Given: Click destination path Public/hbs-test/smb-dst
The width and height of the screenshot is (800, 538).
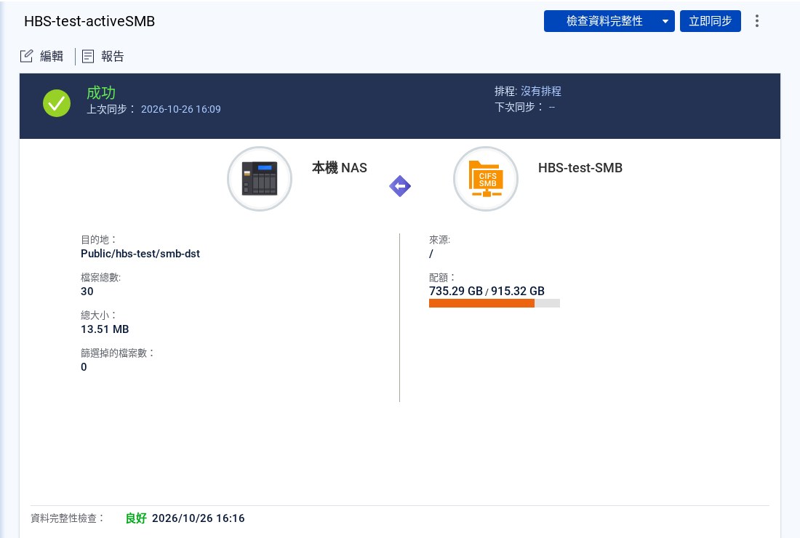Looking at the screenshot, I should [140, 254].
